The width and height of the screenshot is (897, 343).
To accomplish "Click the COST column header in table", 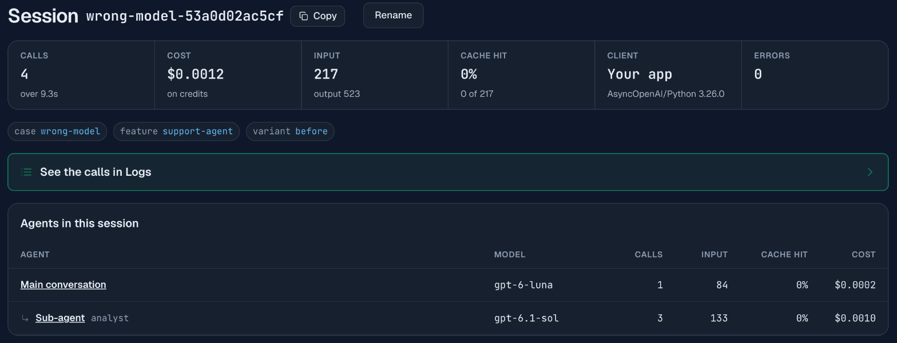I will pos(864,254).
